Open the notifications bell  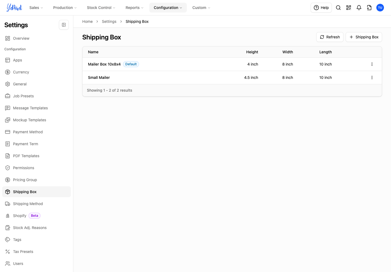[x=359, y=8]
